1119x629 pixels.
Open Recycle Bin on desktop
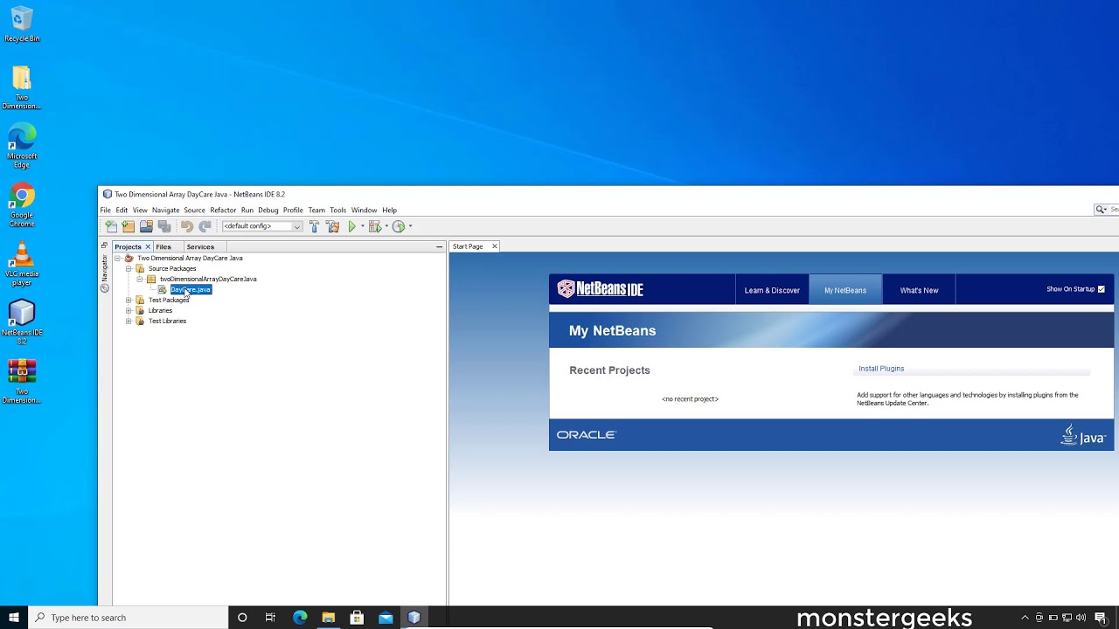(x=22, y=24)
